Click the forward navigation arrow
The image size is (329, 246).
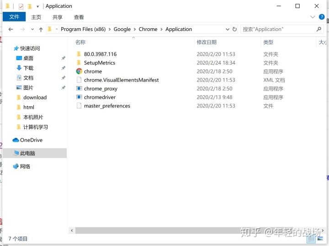click(x=22, y=29)
